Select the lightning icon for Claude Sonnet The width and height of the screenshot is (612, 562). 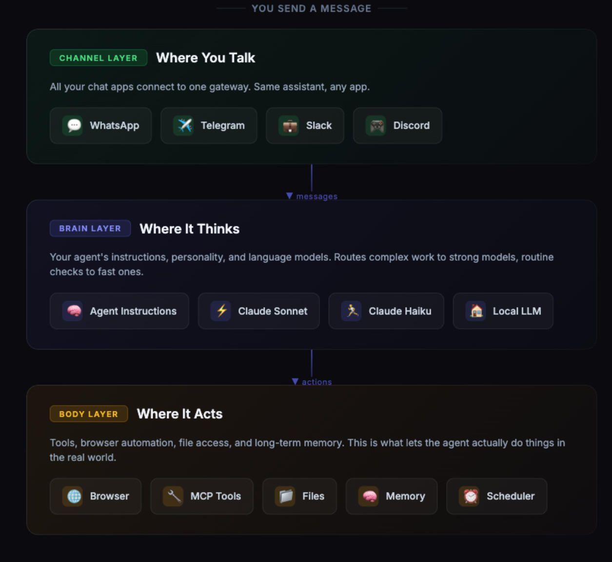221,311
